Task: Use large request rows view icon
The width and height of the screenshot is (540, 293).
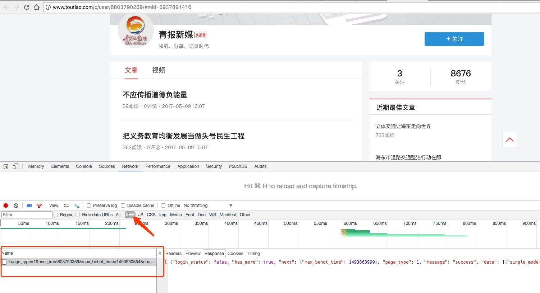Action: [x=67, y=205]
